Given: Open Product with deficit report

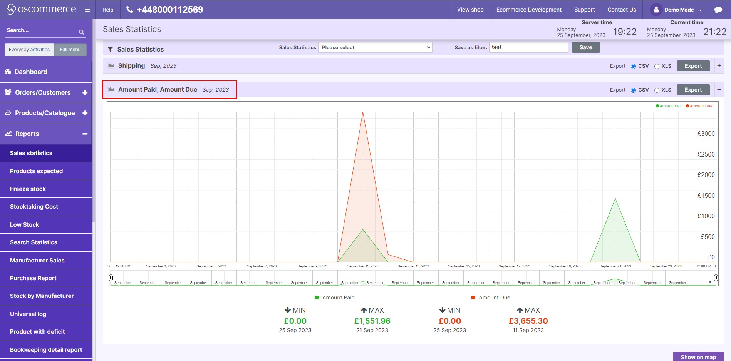Looking at the screenshot, I should tap(46, 332).
